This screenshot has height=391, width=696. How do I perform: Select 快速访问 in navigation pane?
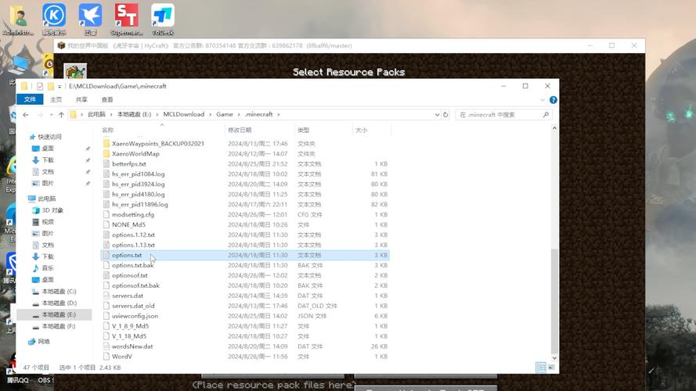click(x=50, y=137)
